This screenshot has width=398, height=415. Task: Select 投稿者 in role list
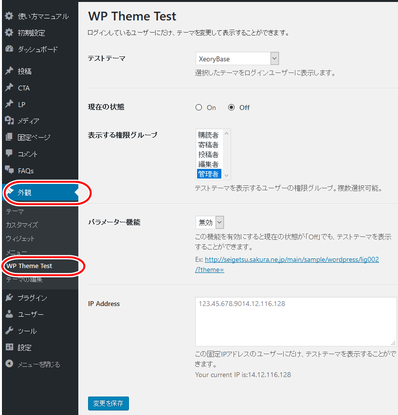pyautogui.click(x=209, y=155)
